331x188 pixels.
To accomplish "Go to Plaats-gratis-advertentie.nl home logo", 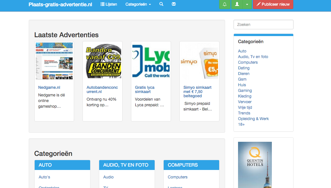I will [x=60, y=5].
